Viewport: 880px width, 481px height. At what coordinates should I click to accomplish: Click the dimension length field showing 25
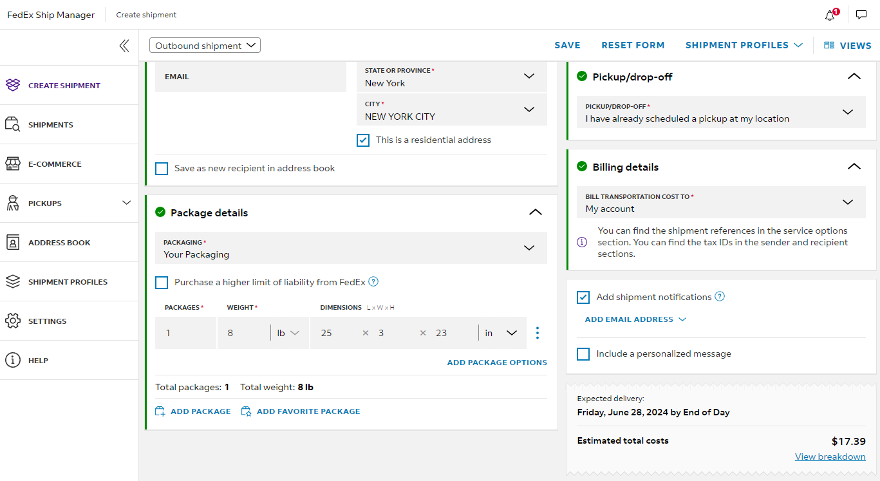tap(335, 333)
